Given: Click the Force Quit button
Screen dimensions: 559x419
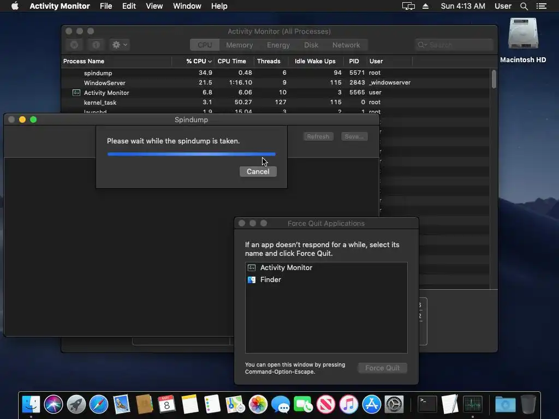Looking at the screenshot, I should click(383, 368).
